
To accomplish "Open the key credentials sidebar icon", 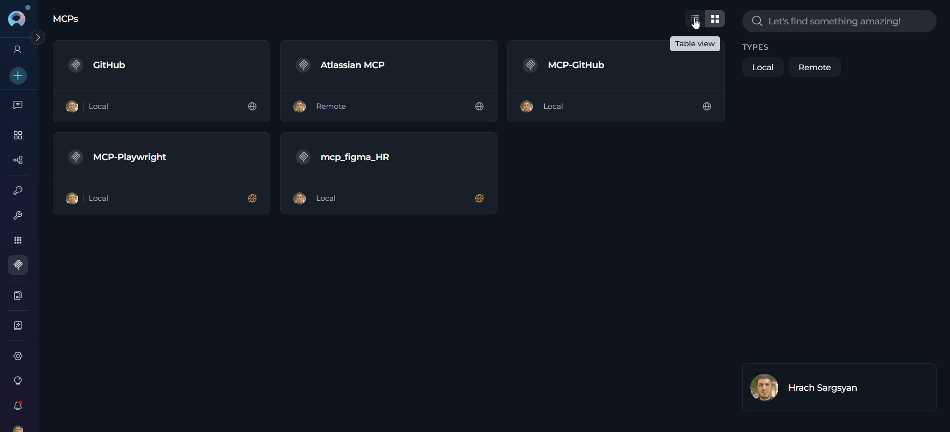I will click(x=18, y=190).
